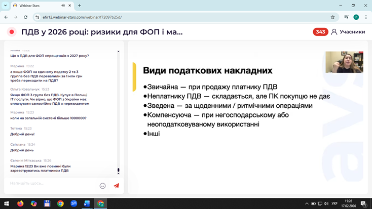Viewport: 372px width, 209px height.
Task: Toggle system volume icon in tray
Action: pos(326,203)
